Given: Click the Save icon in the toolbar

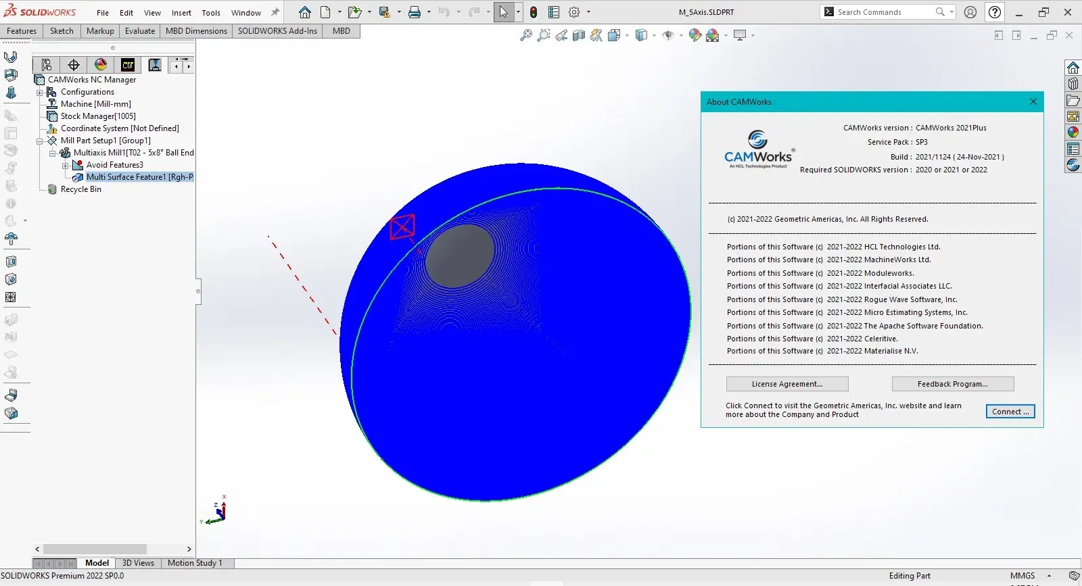Looking at the screenshot, I should tap(384, 12).
